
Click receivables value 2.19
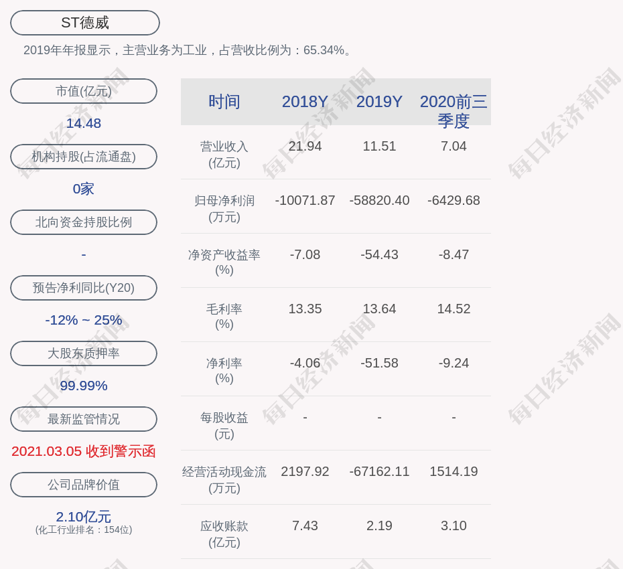[x=379, y=526]
